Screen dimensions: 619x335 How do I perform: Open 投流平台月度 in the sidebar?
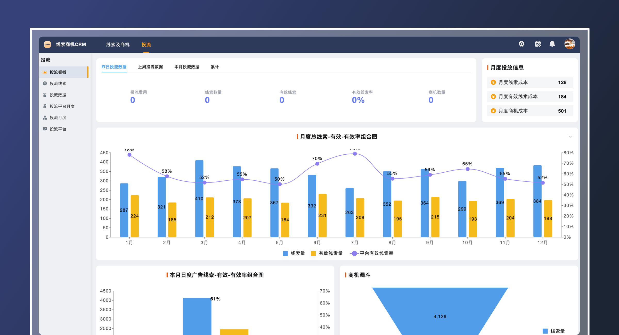(62, 106)
